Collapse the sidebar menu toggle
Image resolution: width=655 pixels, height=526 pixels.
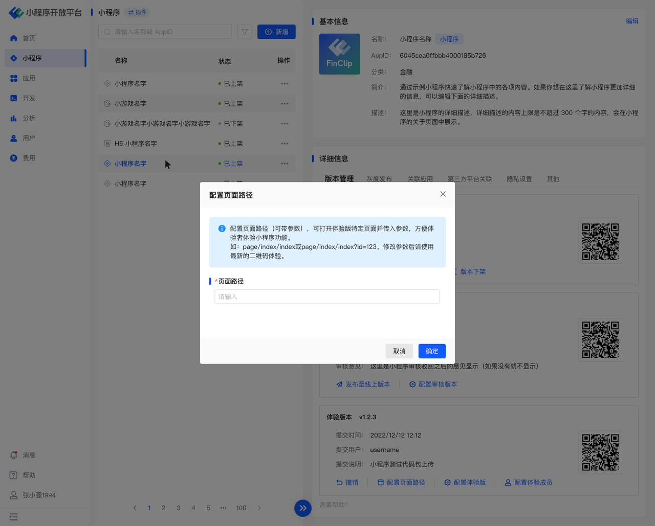(x=14, y=517)
